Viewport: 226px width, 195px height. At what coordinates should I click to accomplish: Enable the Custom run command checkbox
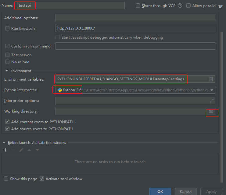click(x=7, y=46)
